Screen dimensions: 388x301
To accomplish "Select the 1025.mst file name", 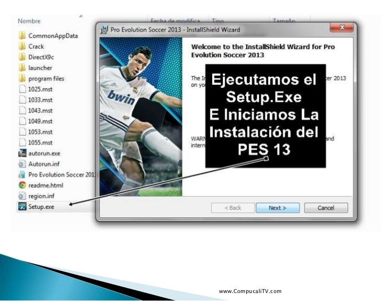I will (41, 90).
